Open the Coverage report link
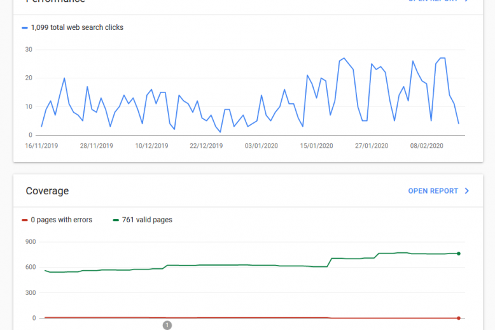 point(433,190)
